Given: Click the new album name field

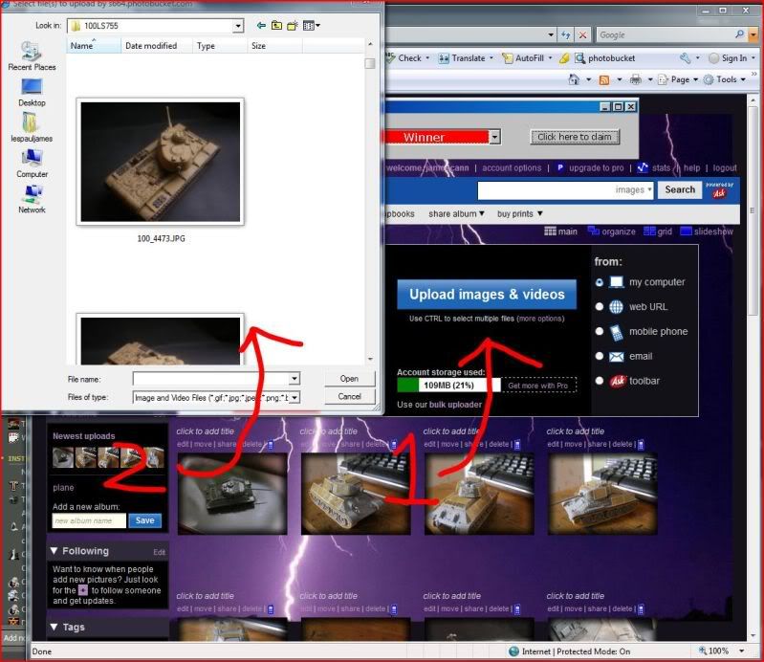Looking at the screenshot, I should [89, 520].
